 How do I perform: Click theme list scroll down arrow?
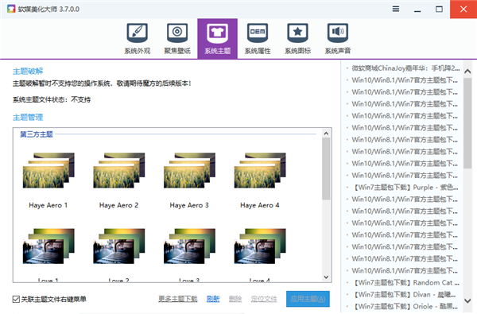click(x=326, y=277)
